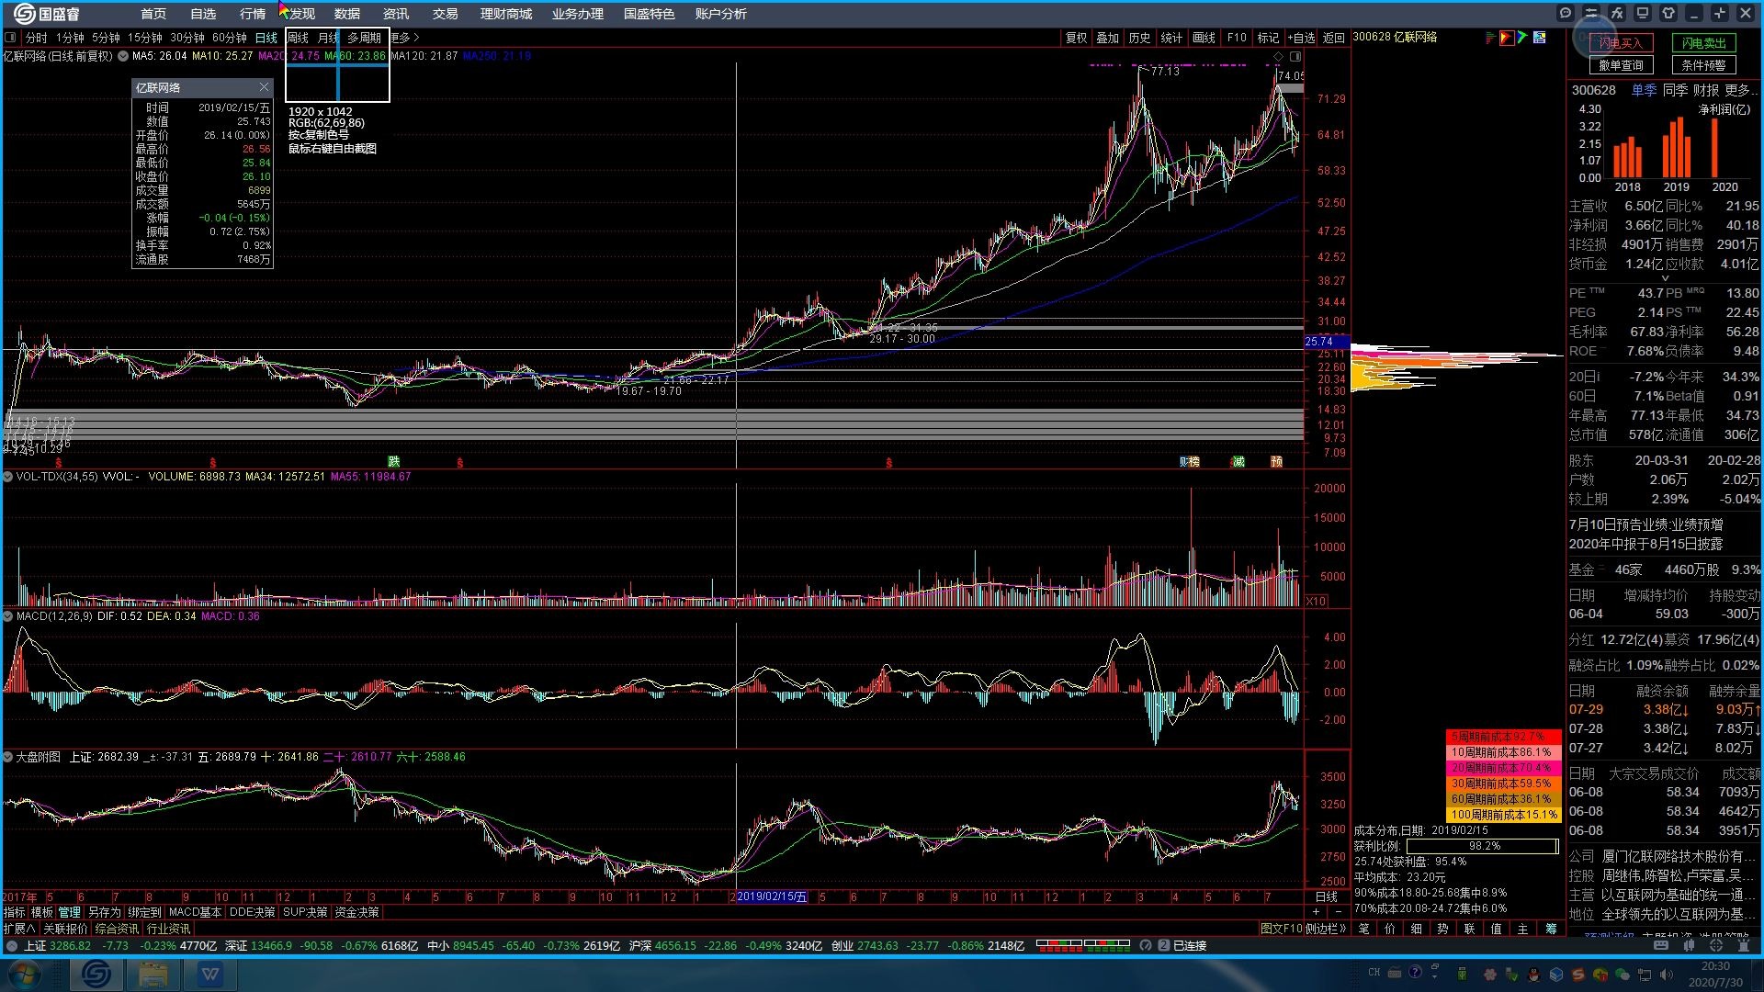Click the 复权 toolbar button

coord(1076,38)
